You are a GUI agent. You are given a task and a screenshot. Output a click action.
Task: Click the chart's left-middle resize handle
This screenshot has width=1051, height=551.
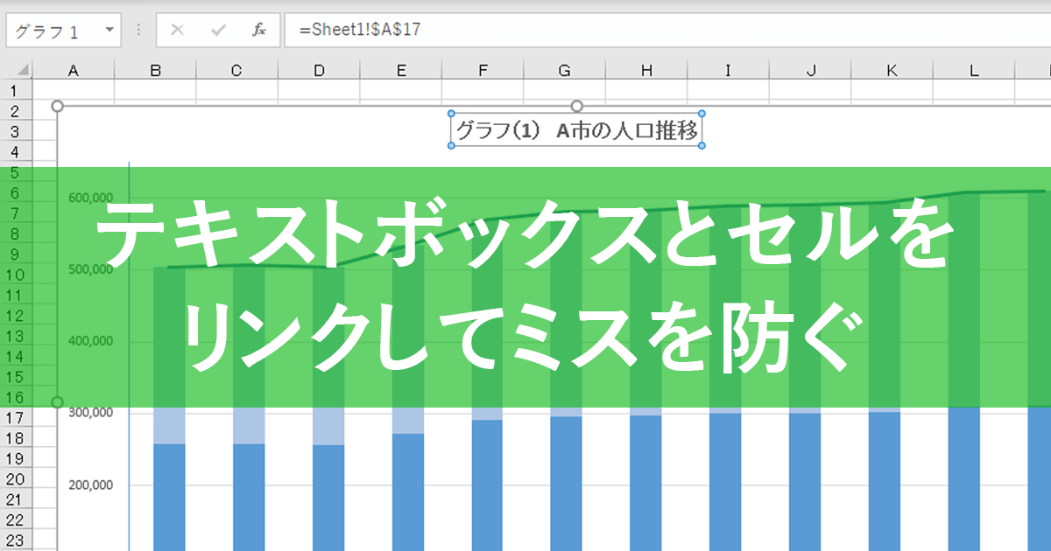(x=58, y=402)
